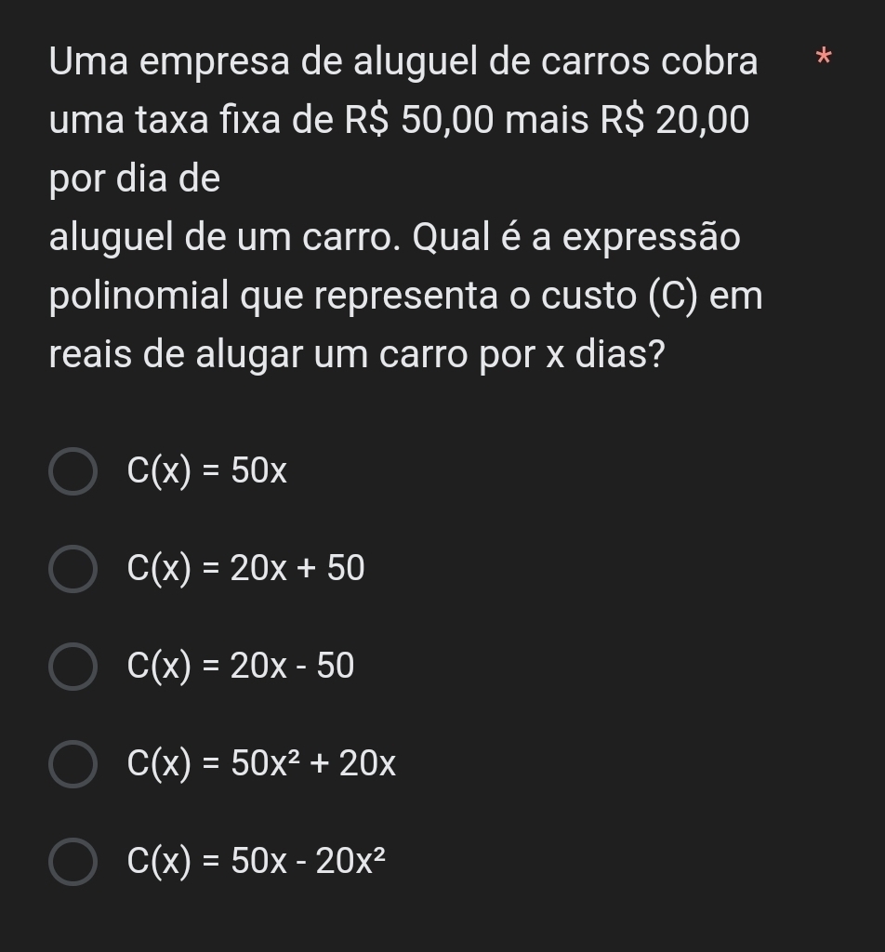Click the line "Uma empresa de aluguel de carros cobra"
This screenshot has width=885, height=952.
[403, 61]
